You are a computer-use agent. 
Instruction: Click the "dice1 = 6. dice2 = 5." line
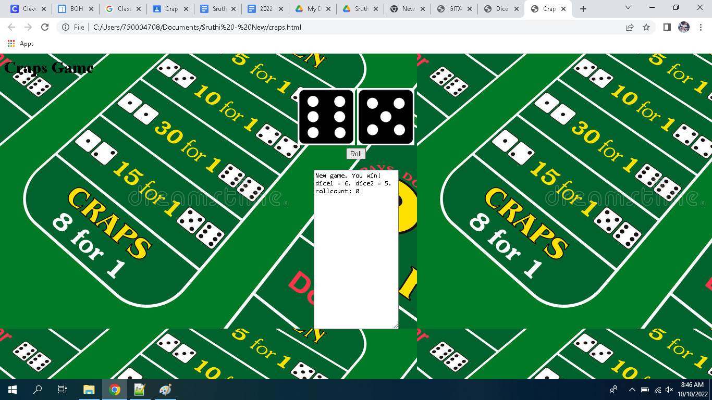click(x=353, y=183)
